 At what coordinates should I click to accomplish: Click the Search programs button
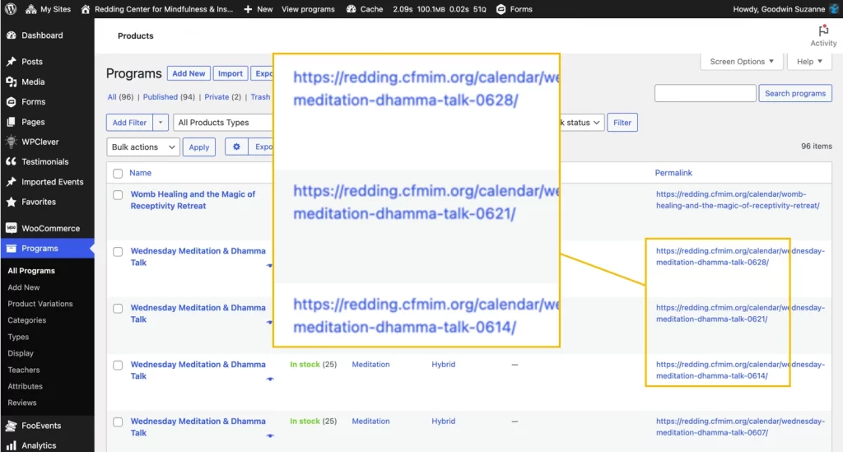pos(794,94)
